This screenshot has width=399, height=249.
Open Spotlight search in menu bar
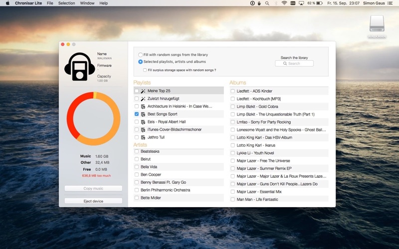[267, 3]
